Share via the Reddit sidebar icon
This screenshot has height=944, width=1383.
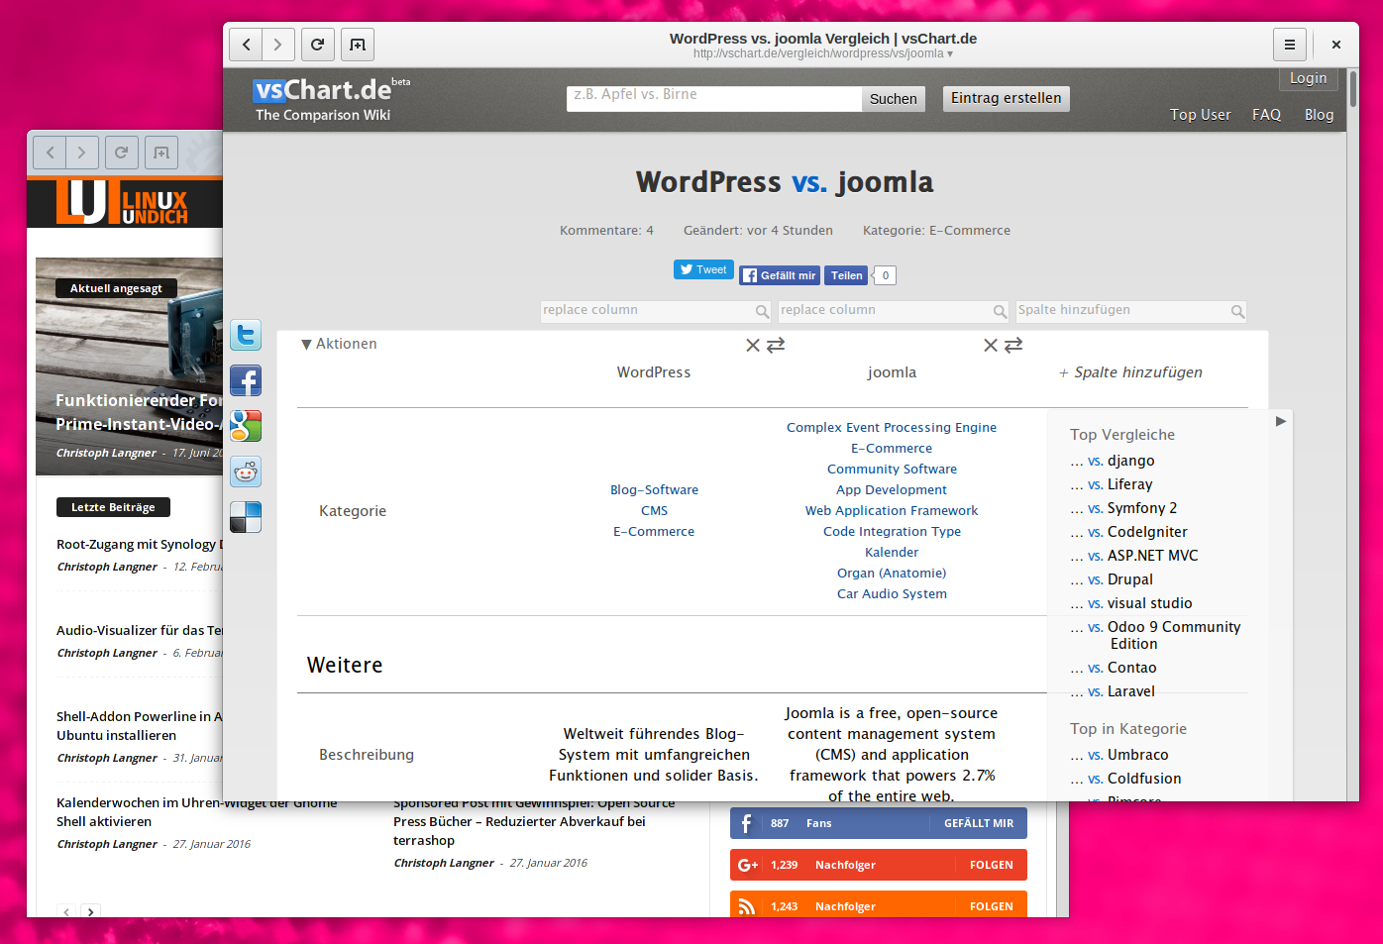tap(246, 472)
